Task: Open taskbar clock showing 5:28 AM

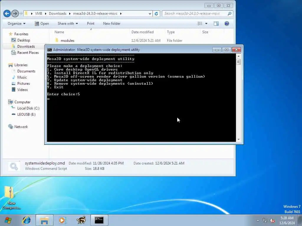Action: click(287, 220)
